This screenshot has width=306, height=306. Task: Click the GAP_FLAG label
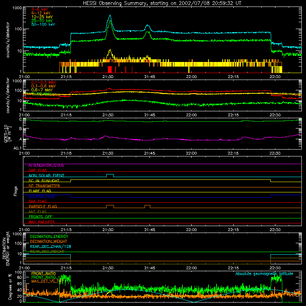point(37,170)
